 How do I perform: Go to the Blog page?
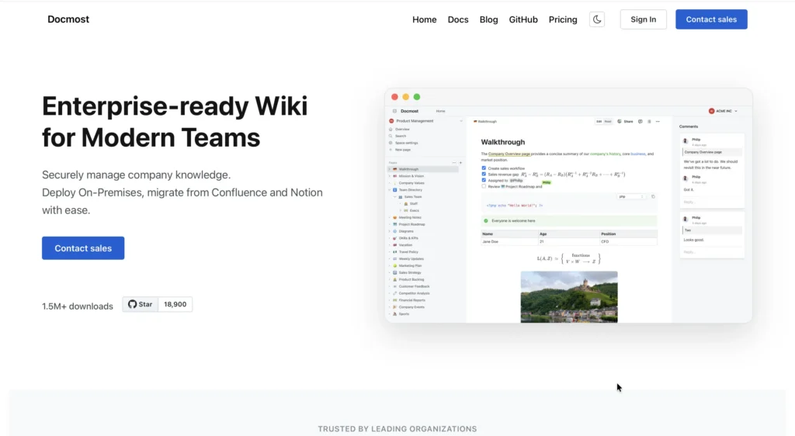point(489,19)
